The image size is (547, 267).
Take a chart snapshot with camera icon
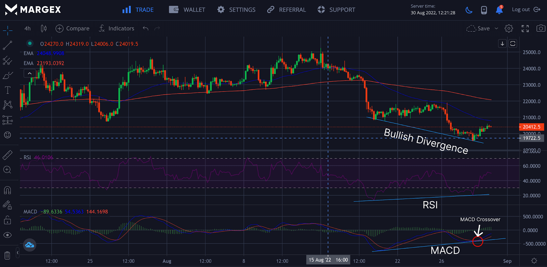point(541,28)
